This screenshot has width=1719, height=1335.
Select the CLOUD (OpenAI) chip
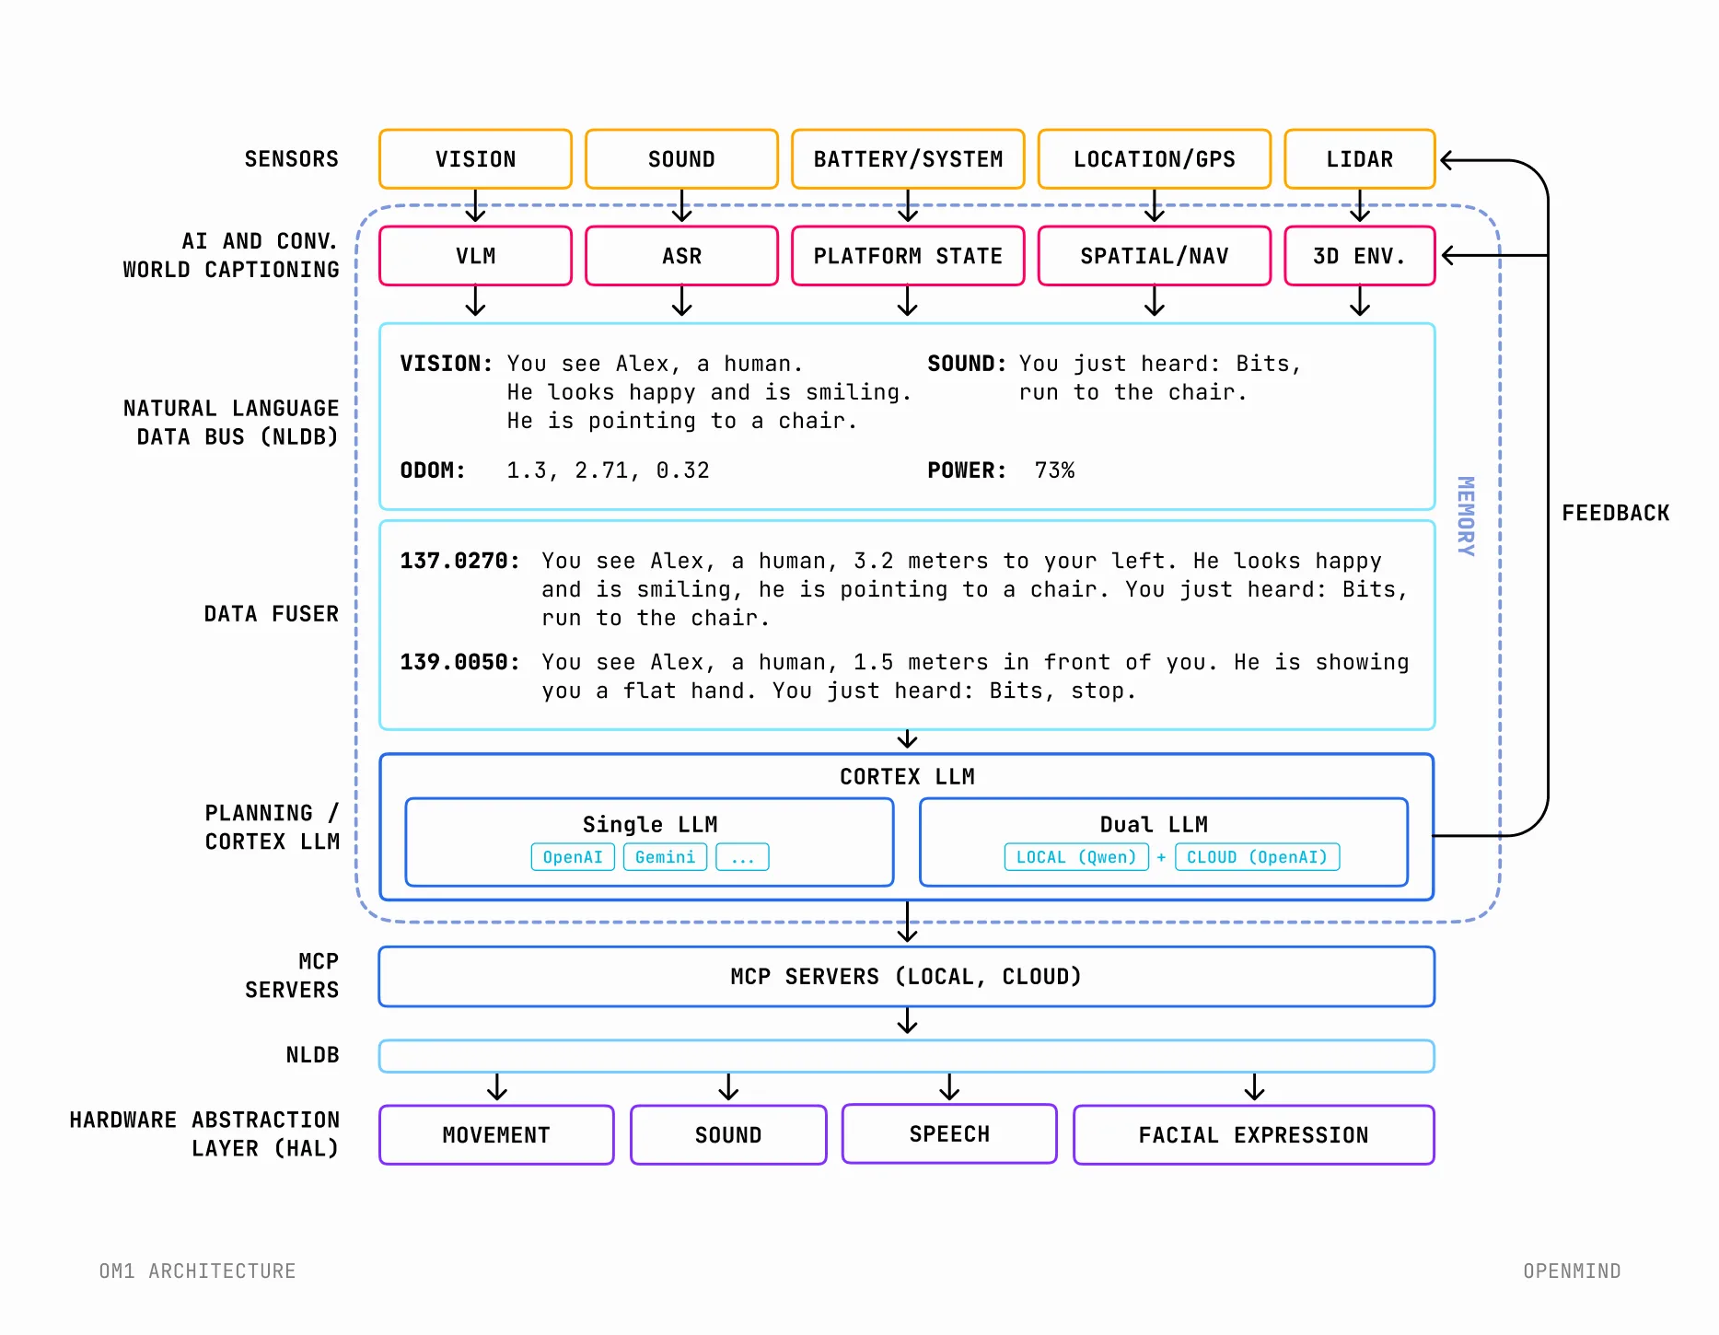tap(1257, 857)
